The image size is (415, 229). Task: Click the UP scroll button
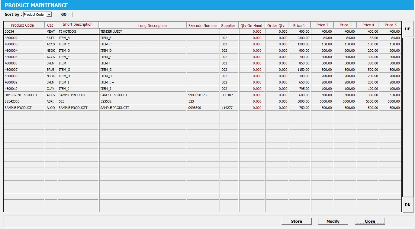click(408, 29)
